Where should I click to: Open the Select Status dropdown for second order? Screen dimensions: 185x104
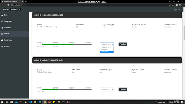pos(107,90)
